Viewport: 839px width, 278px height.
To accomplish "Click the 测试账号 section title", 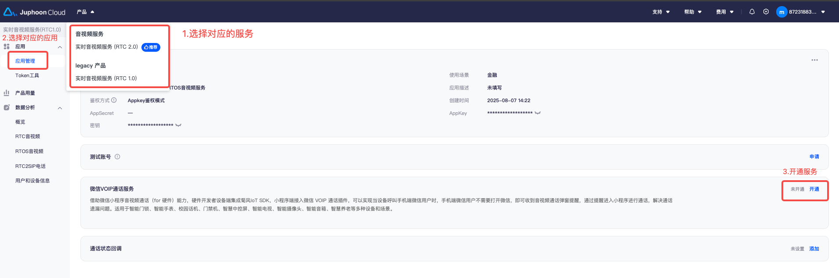I will pyautogui.click(x=101, y=157).
